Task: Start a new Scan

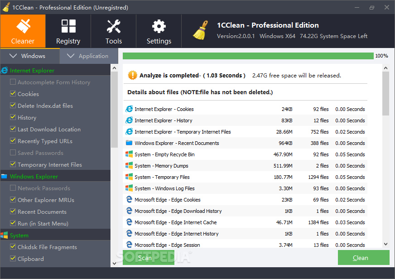Action: 149,258
